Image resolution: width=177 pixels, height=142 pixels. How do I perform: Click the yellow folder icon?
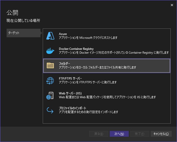(x=50, y=65)
